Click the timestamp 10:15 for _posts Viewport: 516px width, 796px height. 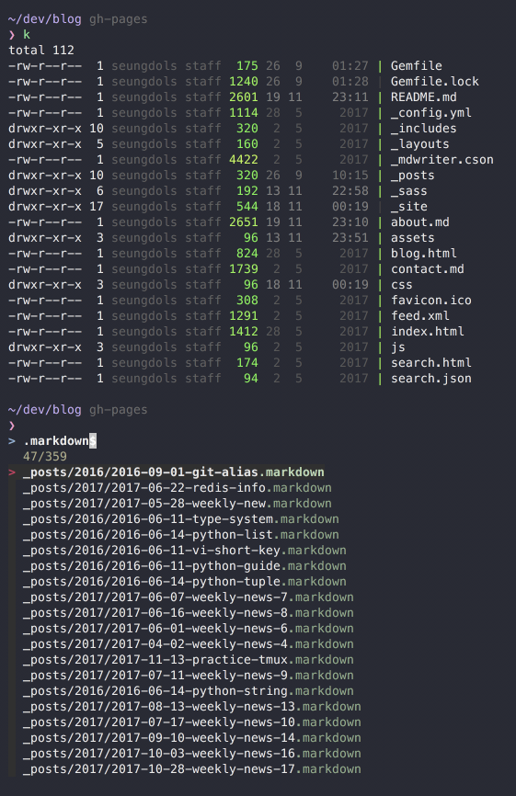tap(350, 176)
